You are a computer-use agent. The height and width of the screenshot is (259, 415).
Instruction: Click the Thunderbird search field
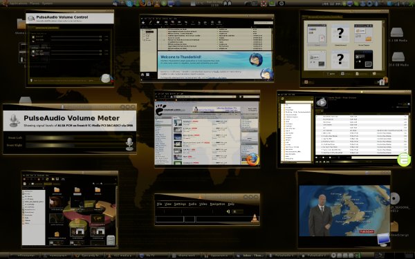click(263, 23)
